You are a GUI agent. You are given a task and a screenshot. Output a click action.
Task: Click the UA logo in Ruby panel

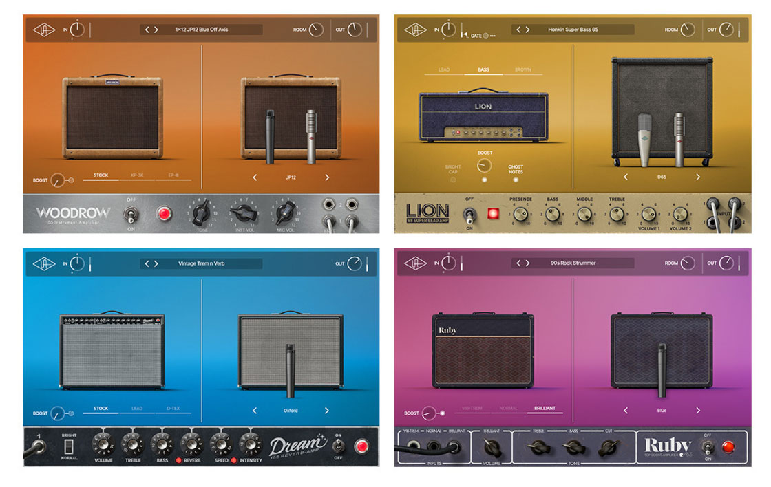point(415,263)
